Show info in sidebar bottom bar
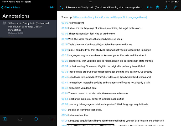 (36, 119)
